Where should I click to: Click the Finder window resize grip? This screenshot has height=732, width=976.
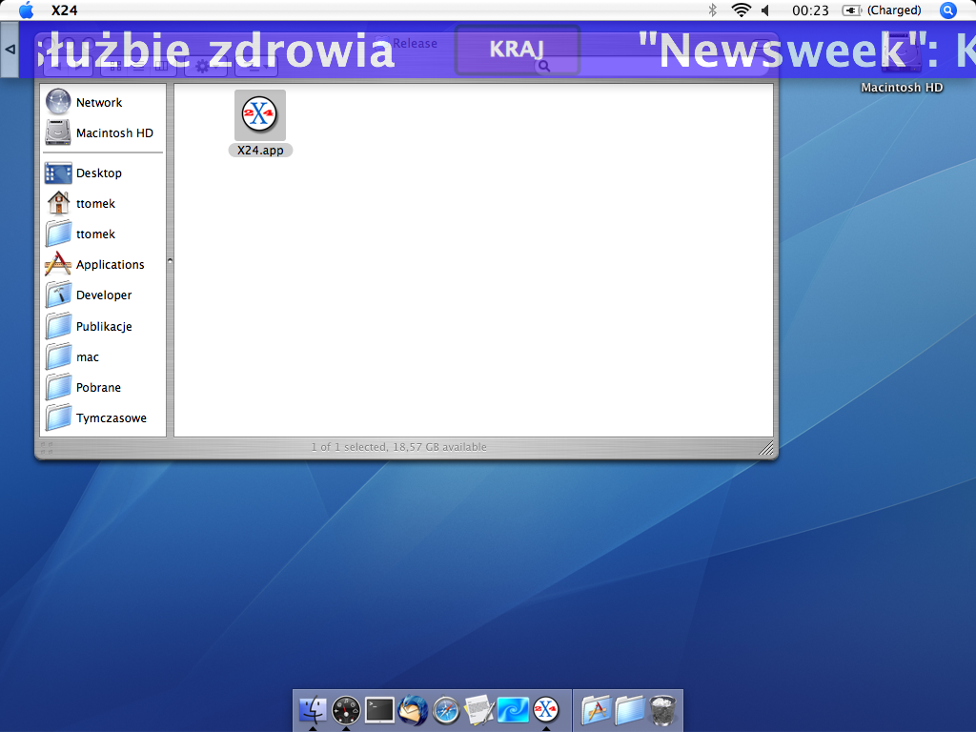(766, 448)
